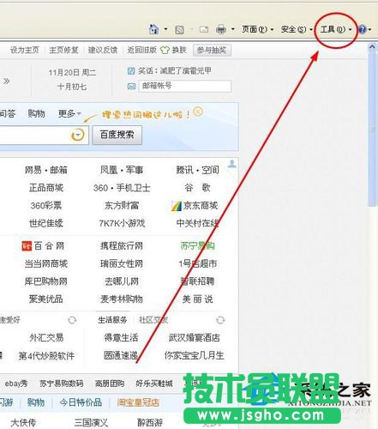Click the blue Help question mark icon
The image size is (378, 429).
(x=362, y=29)
